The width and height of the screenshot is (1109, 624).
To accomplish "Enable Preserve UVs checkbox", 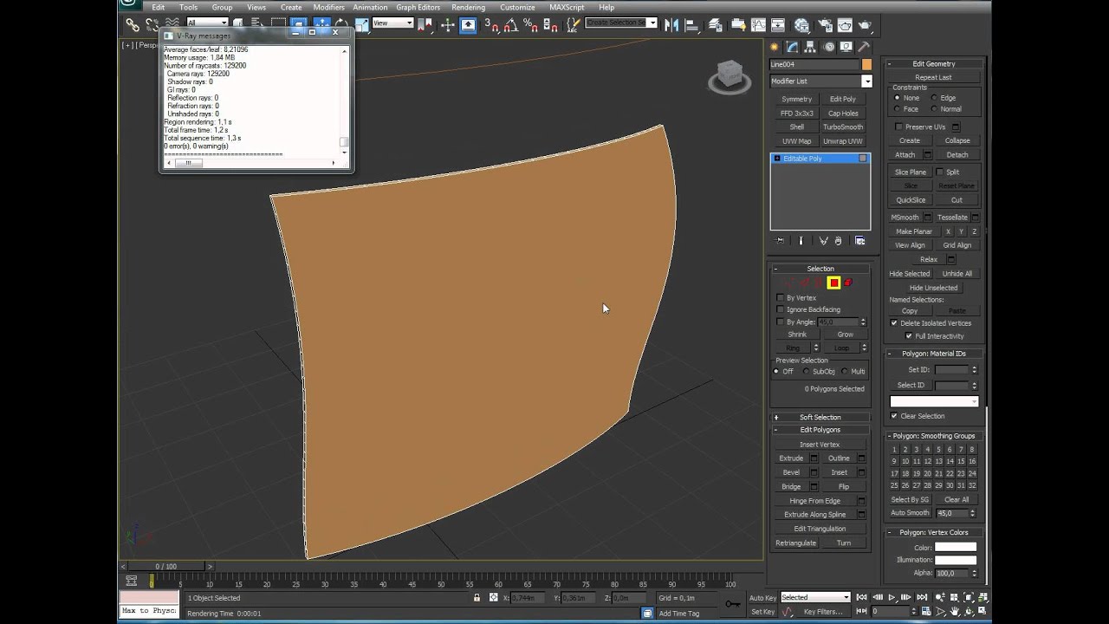I will pyautogui.click(x=899, y=127).
